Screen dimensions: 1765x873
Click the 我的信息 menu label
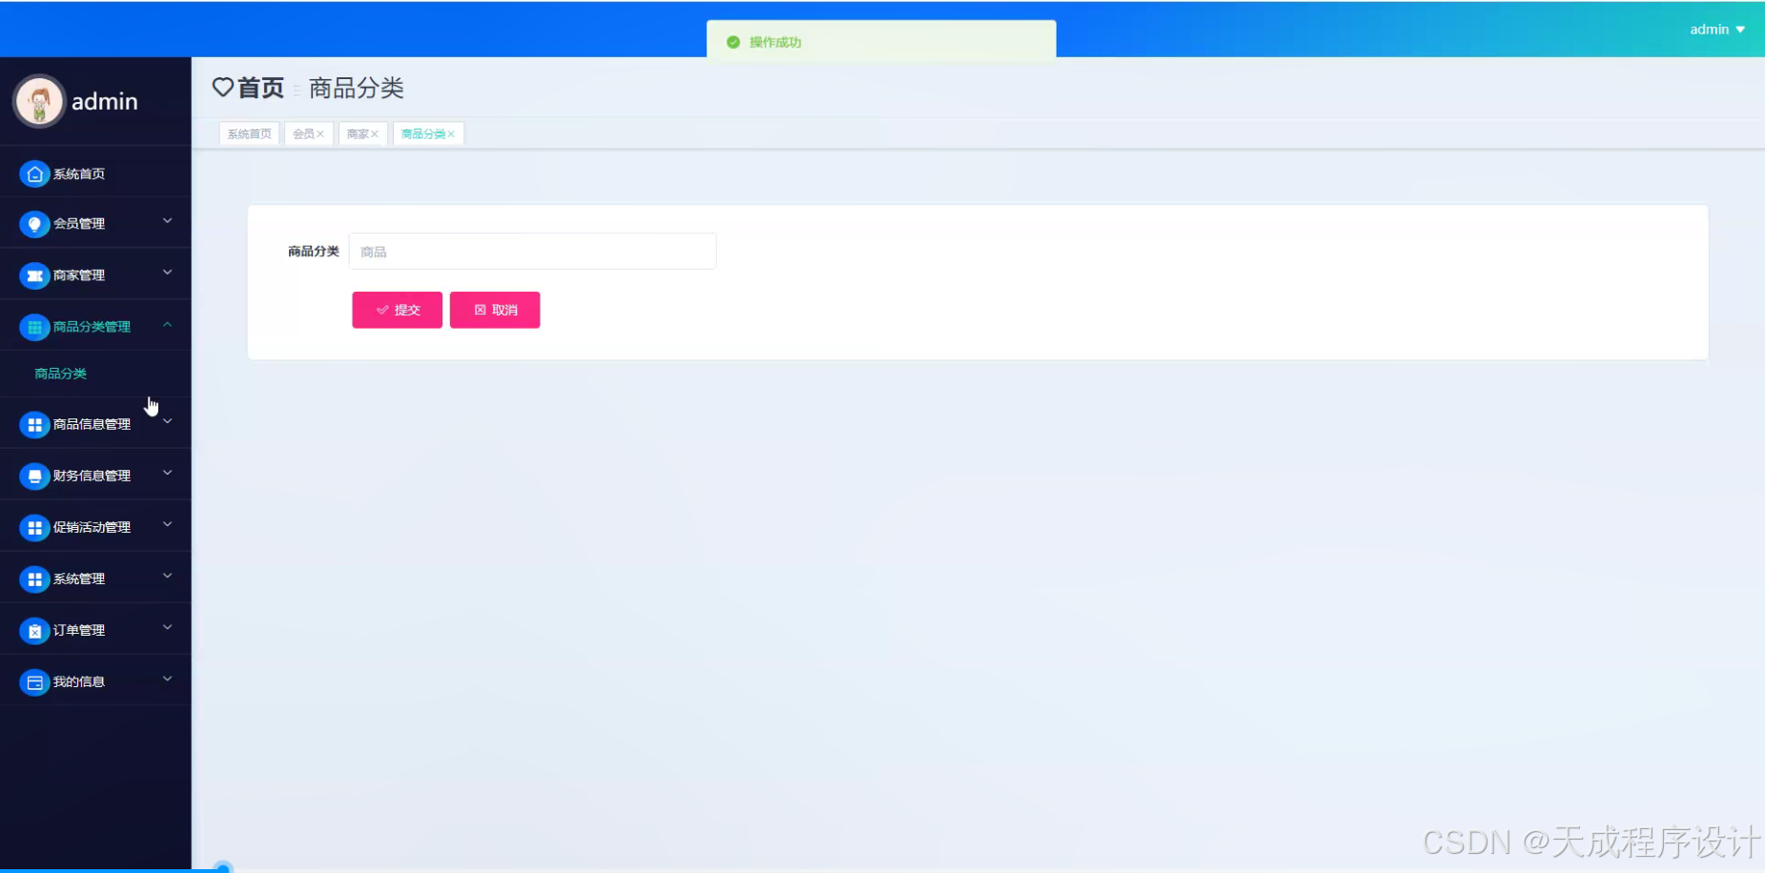79,681
